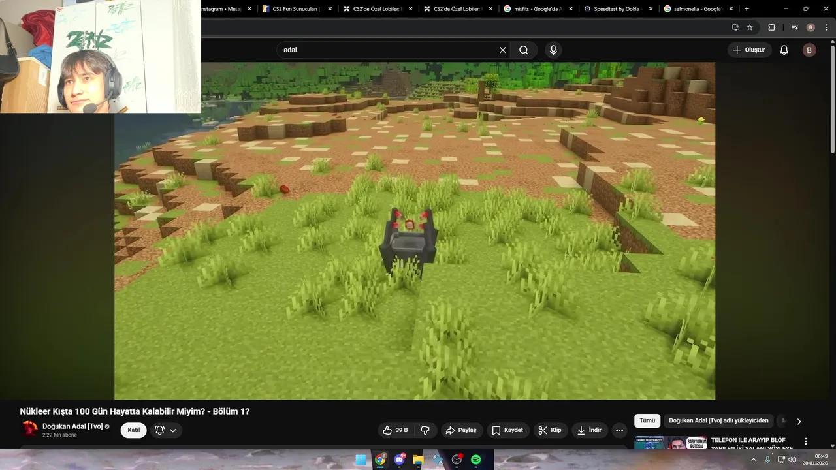This screenshot has width=836, height=470.
Task: Select the Tümü filter chip
Action: click(x=647, y=421)
